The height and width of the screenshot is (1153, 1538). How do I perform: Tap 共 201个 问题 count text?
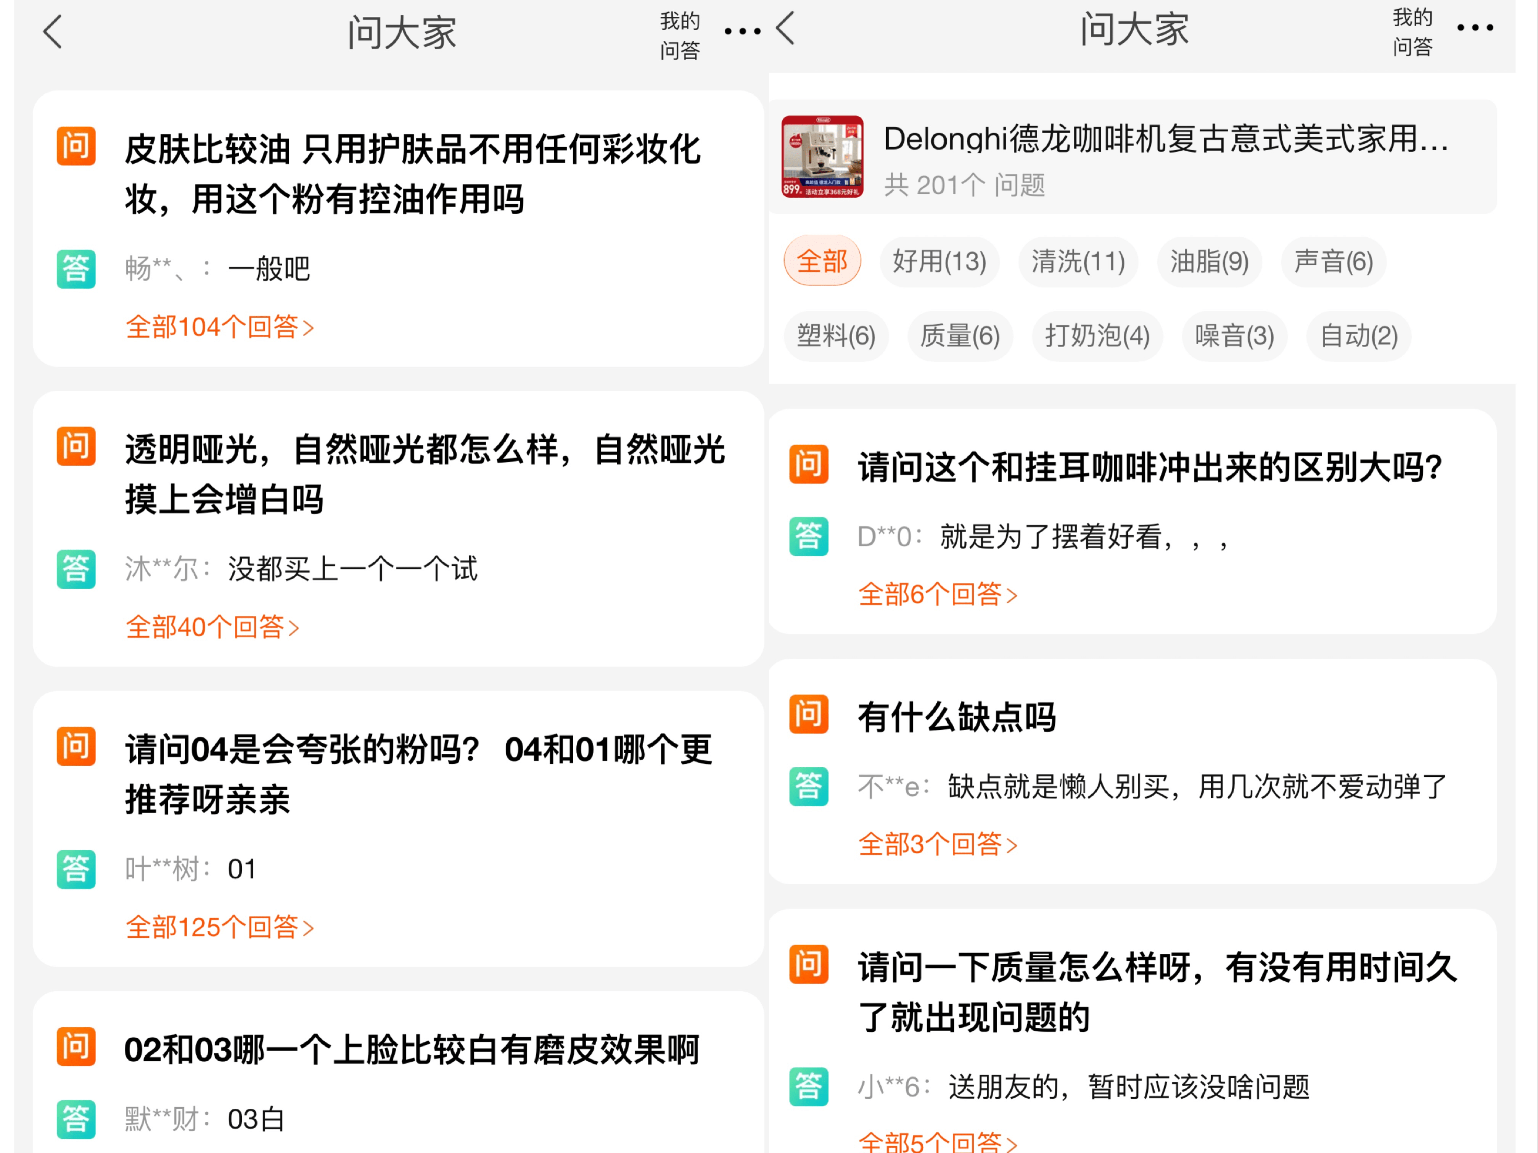pyautogui.click(x=964, y=185)
